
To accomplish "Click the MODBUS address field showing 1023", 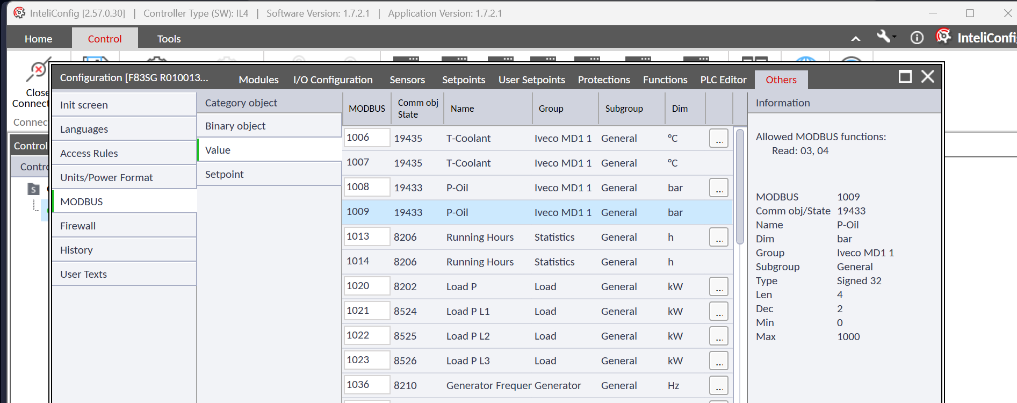I will [367, 360].
